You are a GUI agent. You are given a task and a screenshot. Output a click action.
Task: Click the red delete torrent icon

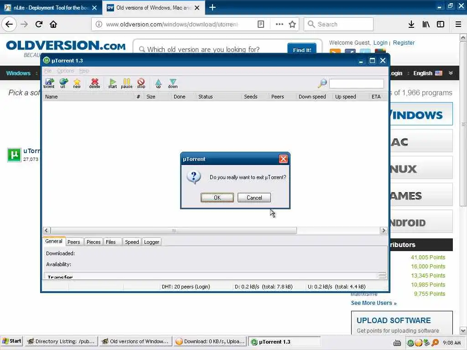[95, 83]
